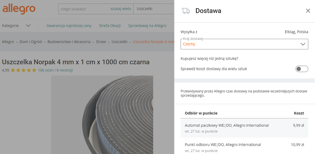Screen dimensions: 315x154
Task: Go to Uszczelki breadcrumb
Action: (x=120, y=42)
